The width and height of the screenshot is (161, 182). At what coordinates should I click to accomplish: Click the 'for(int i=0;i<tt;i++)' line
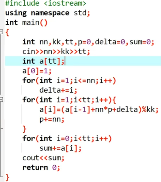click(67, 139)
